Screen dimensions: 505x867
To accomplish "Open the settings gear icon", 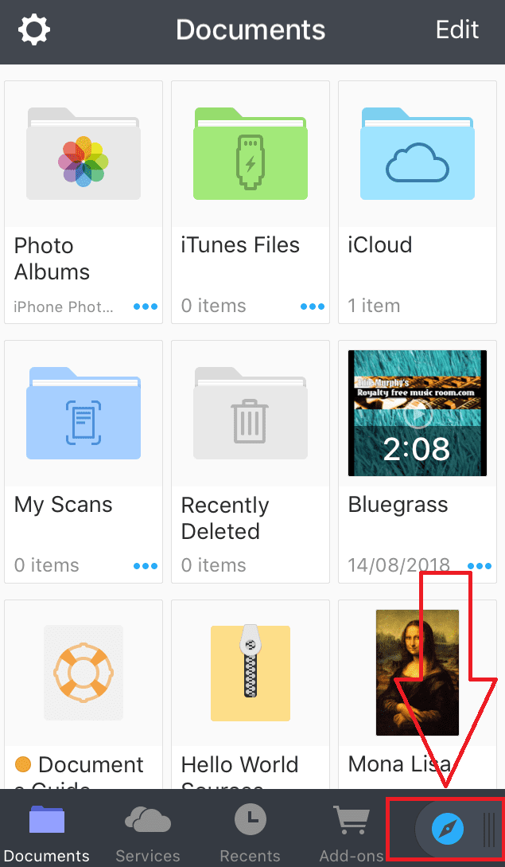I will click(34, 30).
